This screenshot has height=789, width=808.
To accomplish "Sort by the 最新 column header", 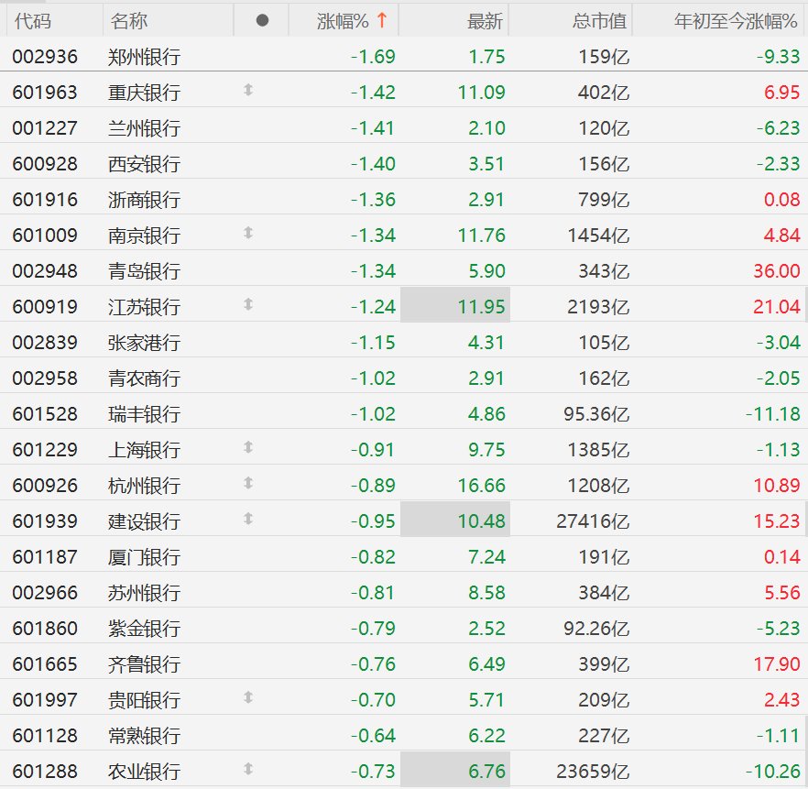I will [485, 21].
